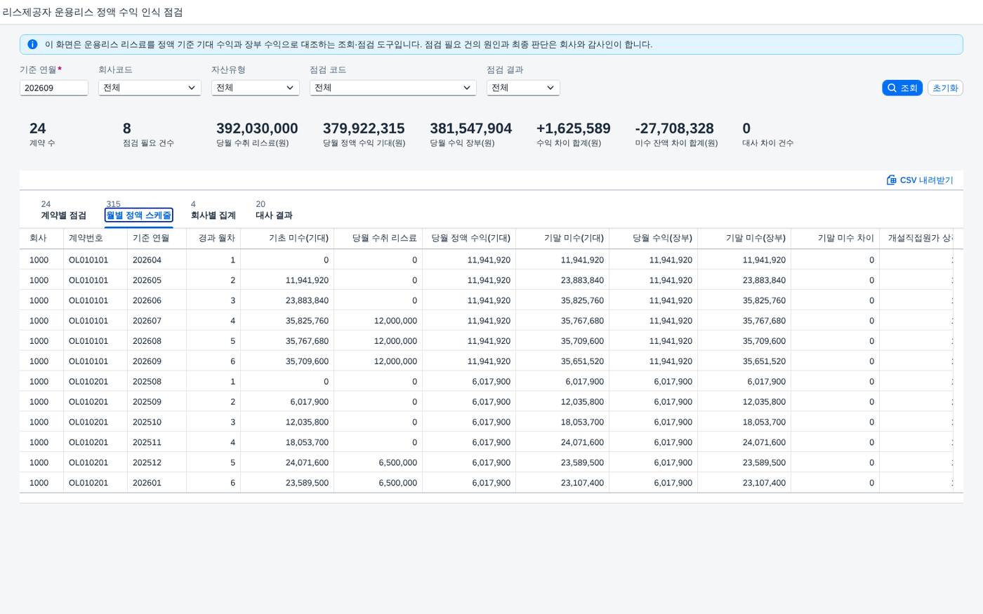Switch to the 계약별 점검 tab
This screenshot has height=614, width=983.
[63, 215]
